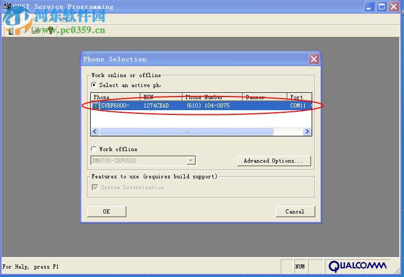Click the device icon beside SURF6800 row

95,105
